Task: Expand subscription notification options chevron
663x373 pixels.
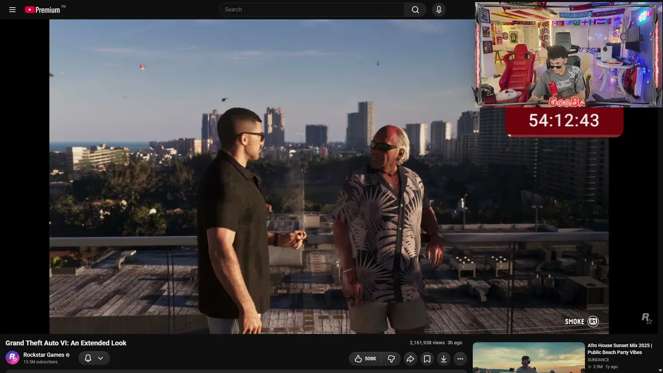Action: point(100,358)
